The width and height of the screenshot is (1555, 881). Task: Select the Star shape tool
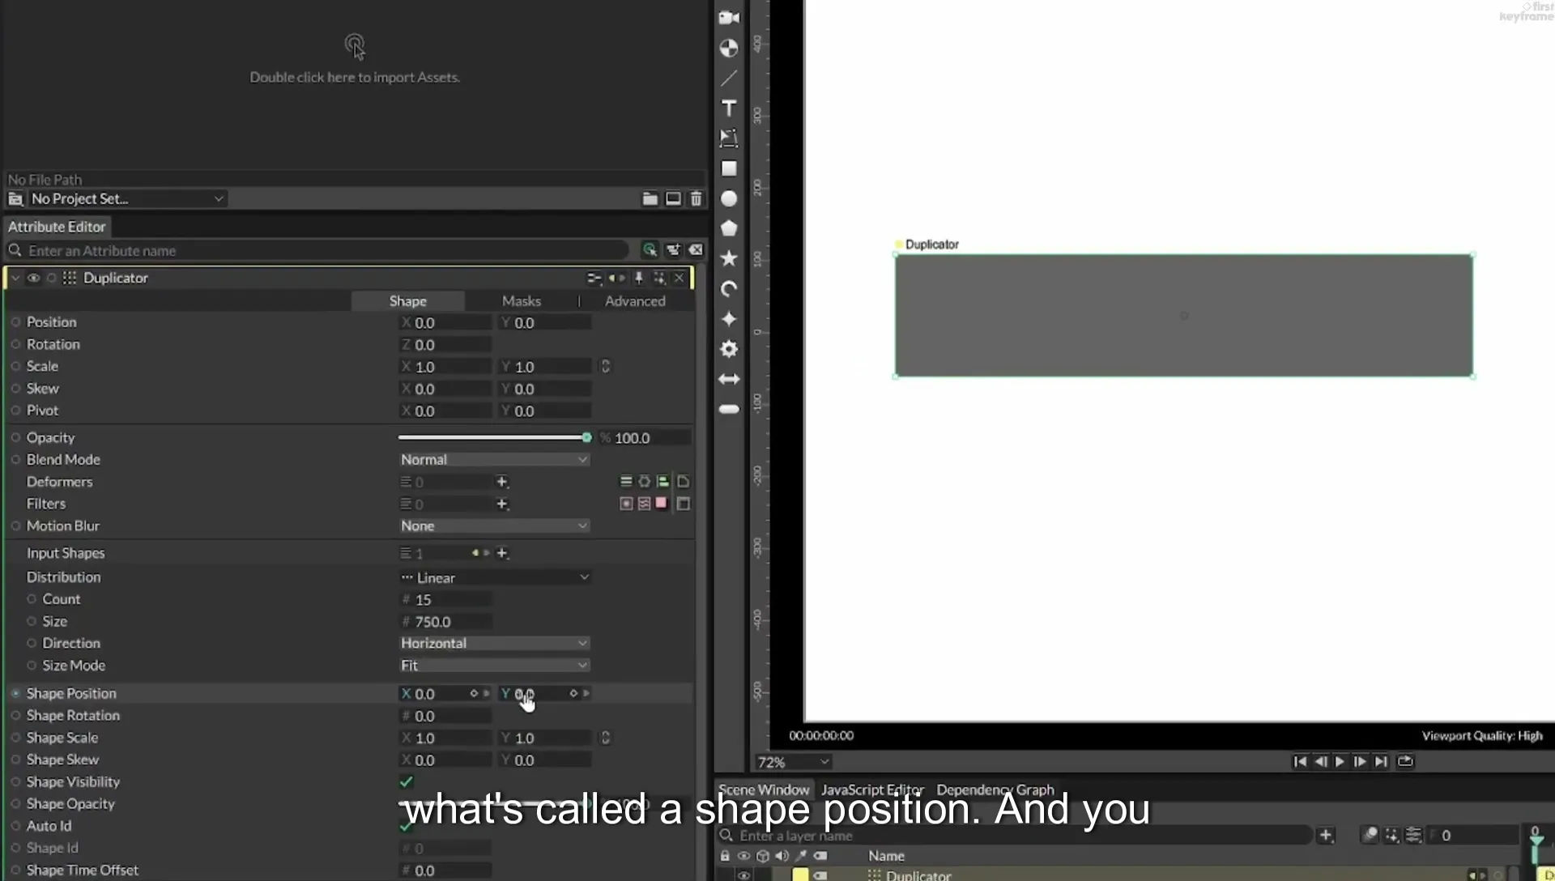729,258
